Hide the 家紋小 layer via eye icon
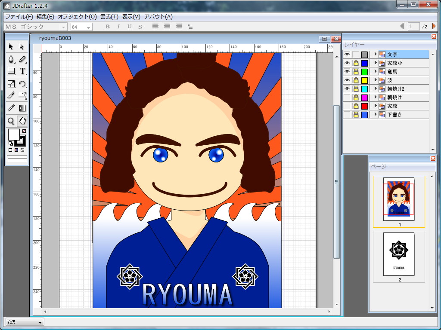The height and width of the screenshot is (330, 441). (347, 63)
